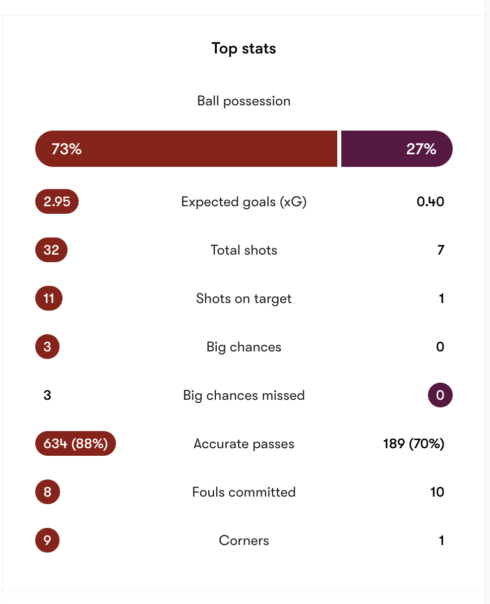Click the 11 shots on target badge
Image resolution: width=490 pixels, height=604 pixels.
pos(49,299)
